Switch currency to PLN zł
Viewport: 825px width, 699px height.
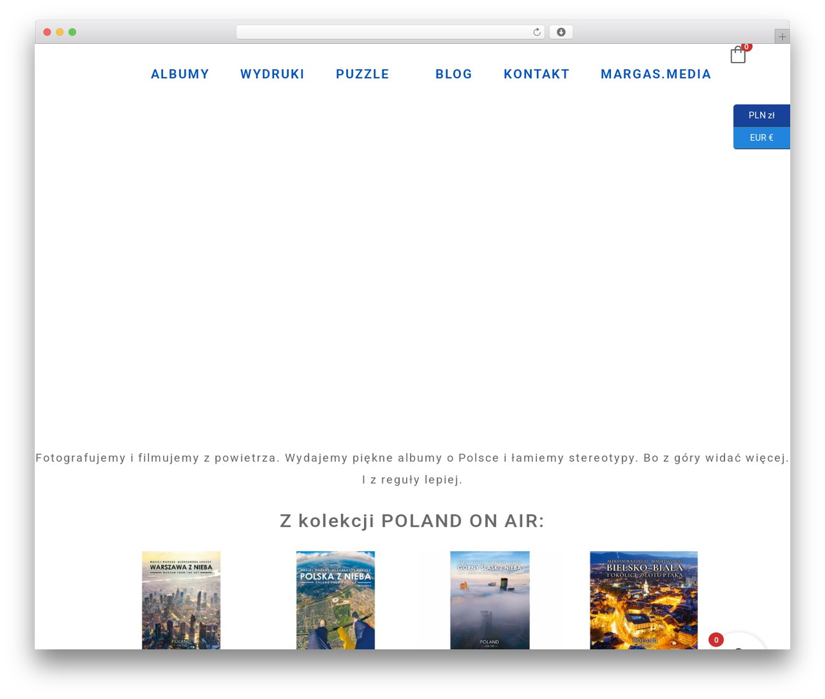point(762,115)
